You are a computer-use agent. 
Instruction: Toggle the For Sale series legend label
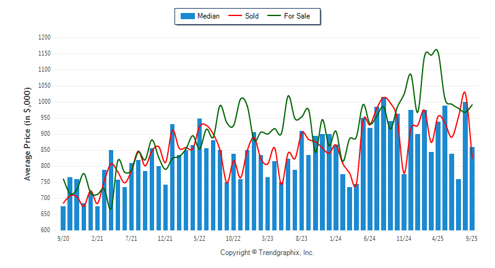299,16
